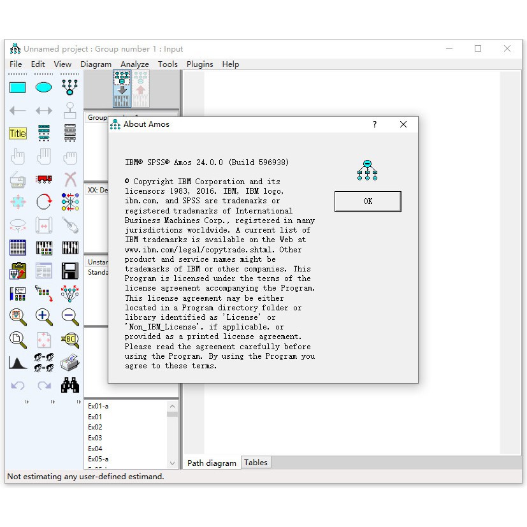
Task: Open the Tools menu
Action: tap(168, 64)
